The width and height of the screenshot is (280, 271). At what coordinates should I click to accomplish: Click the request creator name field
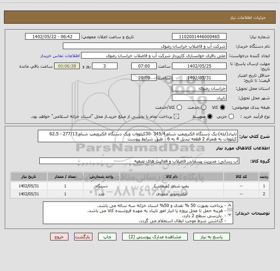click(154, 55)
